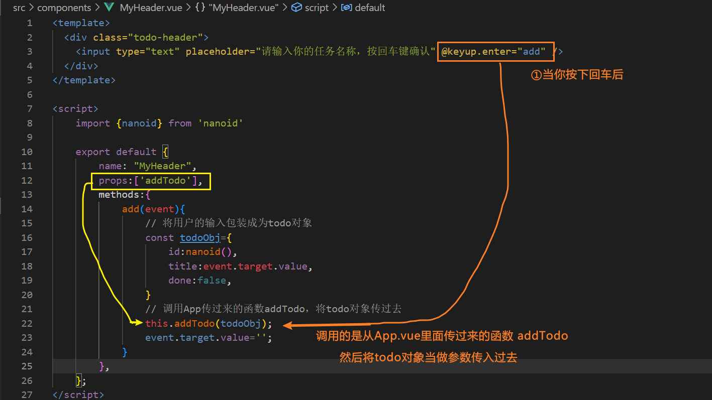
Task: Click the this.addTodo(todoObj) call
Action: pyautogui.click(x=209, y=324)
